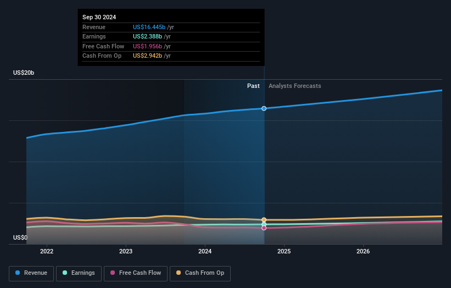The image size is (451, 288).
Task: Click the US$20b y-axis label
Action: [x=24, y=73]
